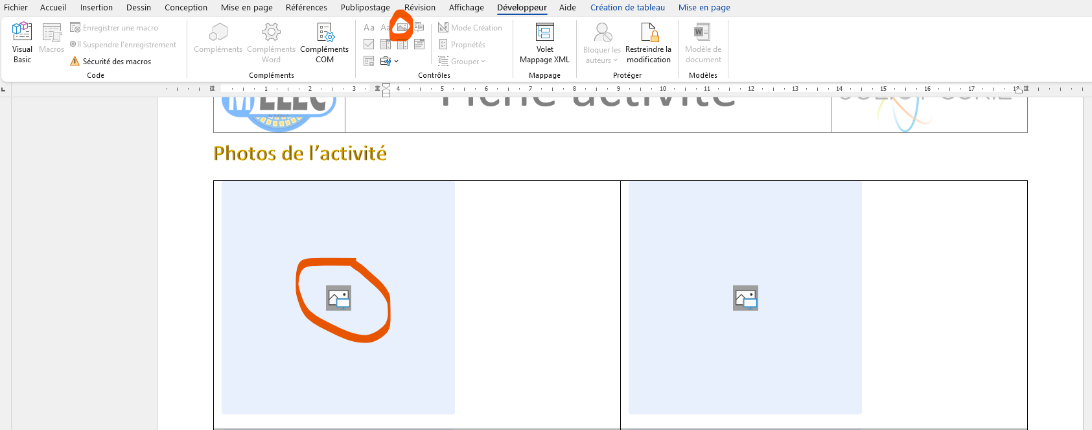Open the Visual Basic editor

[x=22, y=42]
